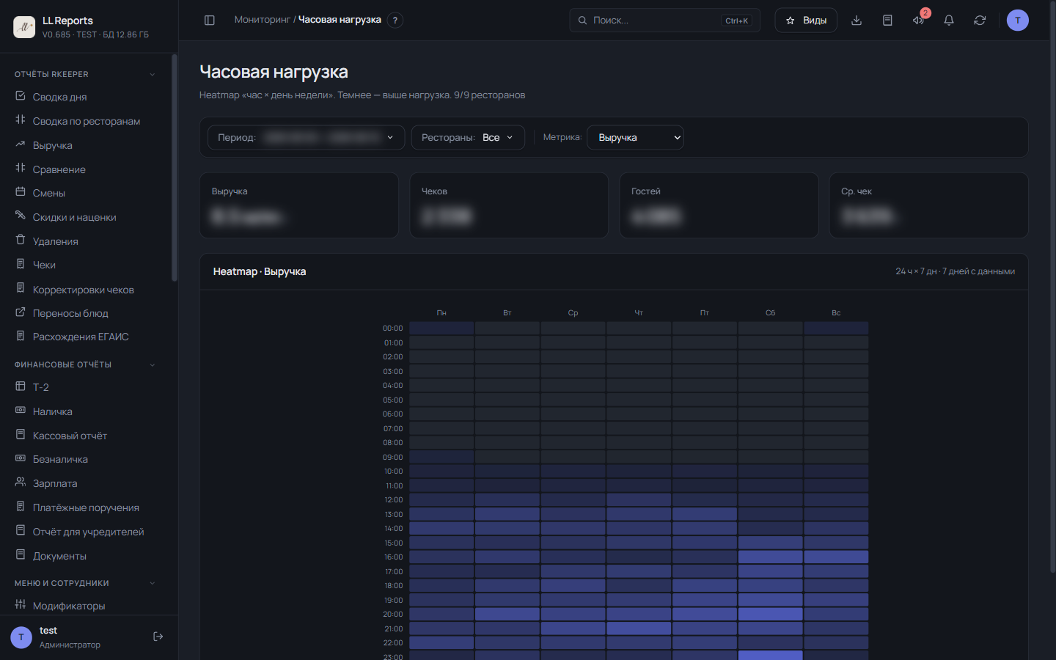
Task: Click the Виды button
Action: coord(806,21)
